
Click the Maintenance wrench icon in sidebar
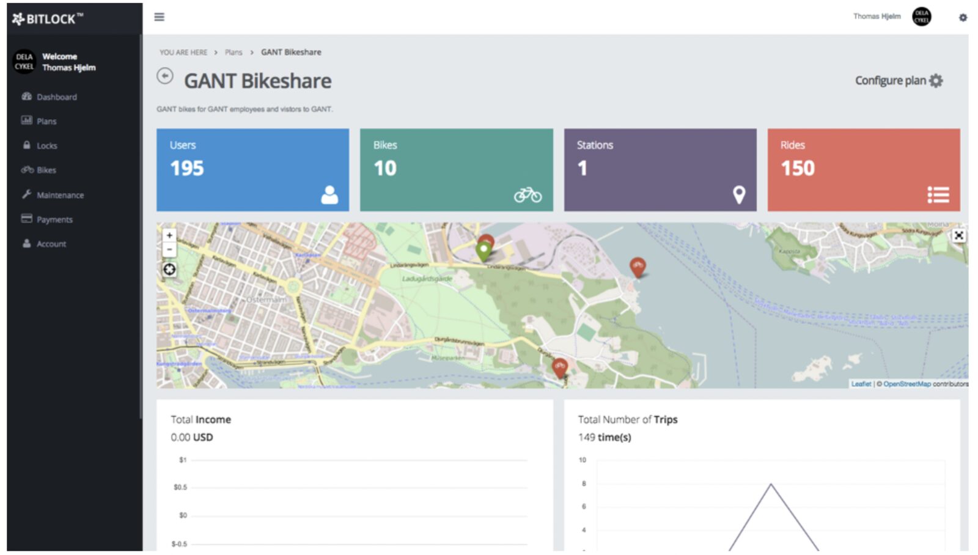point(26,194)
